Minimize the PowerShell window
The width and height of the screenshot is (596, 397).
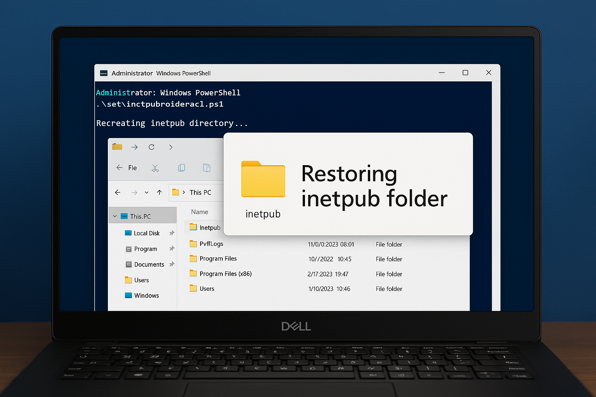tap(442, 73)
